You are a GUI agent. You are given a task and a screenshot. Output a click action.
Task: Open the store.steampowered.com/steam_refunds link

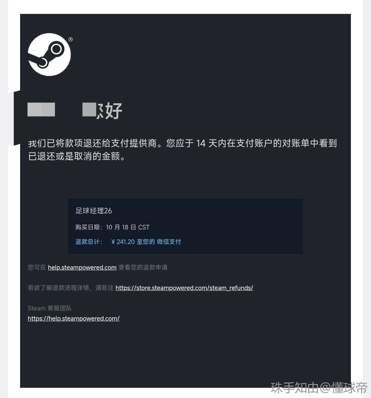[x=184, y=288]
